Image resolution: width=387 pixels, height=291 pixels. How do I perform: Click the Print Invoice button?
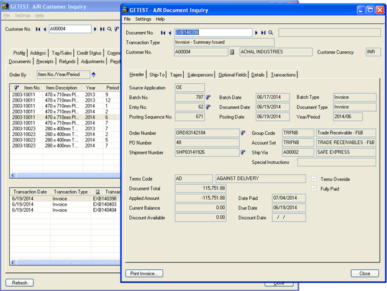[143, 273]
